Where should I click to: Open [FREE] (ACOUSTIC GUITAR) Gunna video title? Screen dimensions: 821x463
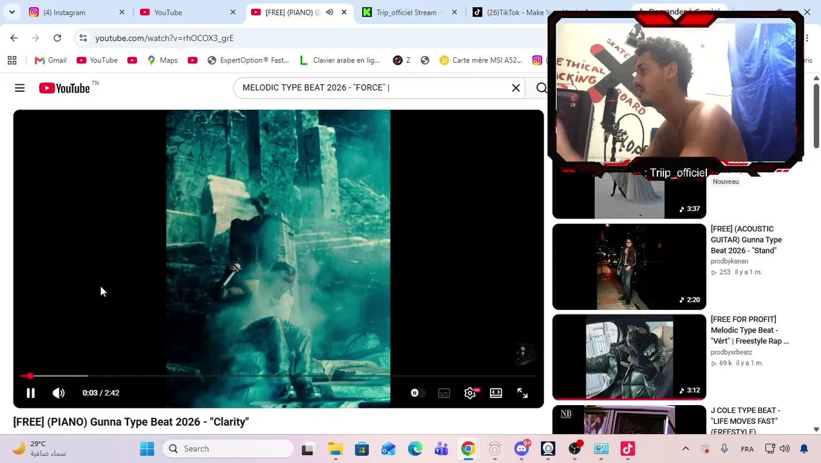pyautogui.click(x=746, y=239)
